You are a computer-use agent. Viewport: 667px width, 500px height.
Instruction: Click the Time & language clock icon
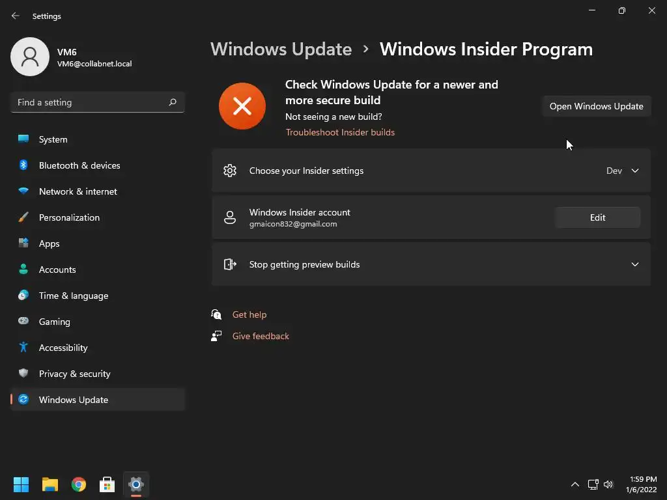click(23, 295)
